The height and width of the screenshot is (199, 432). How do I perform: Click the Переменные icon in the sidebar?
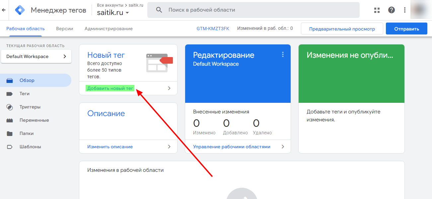click(10, 120)
